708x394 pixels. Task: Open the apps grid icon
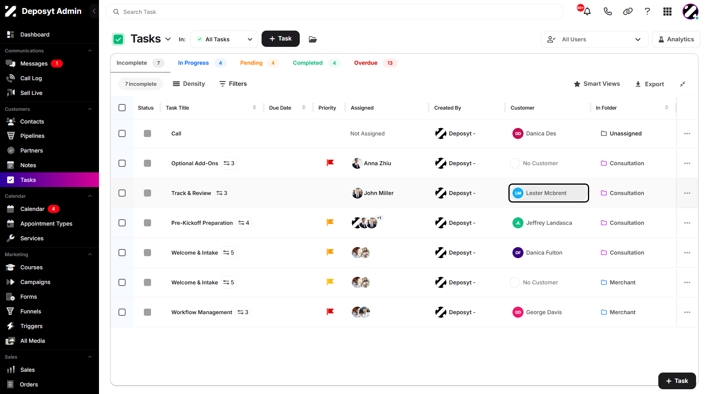coord(667,12)
